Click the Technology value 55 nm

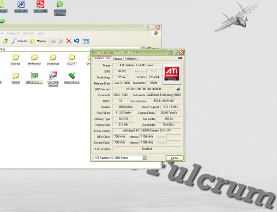point(122,77)
